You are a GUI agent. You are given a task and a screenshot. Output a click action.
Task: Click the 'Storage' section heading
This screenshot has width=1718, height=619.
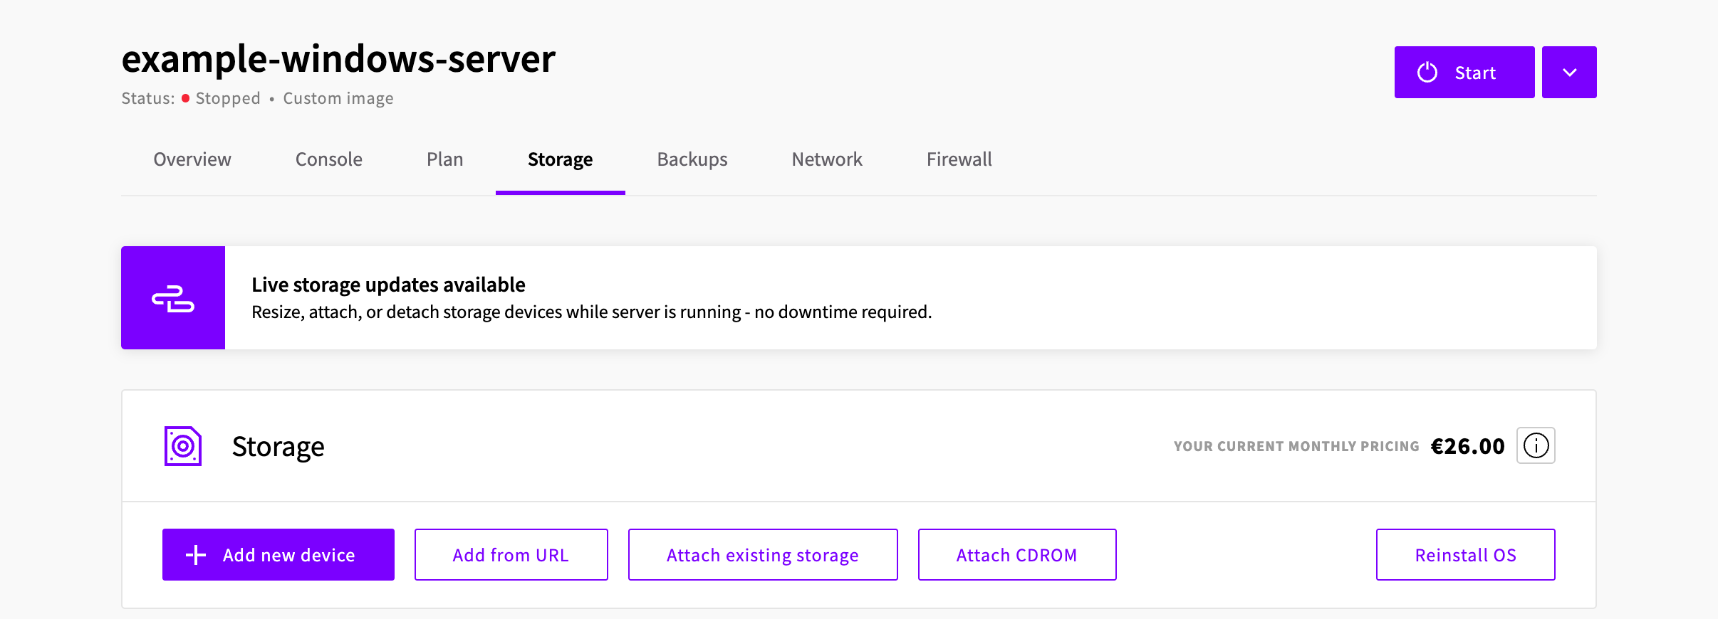click(x=278, y=447)
